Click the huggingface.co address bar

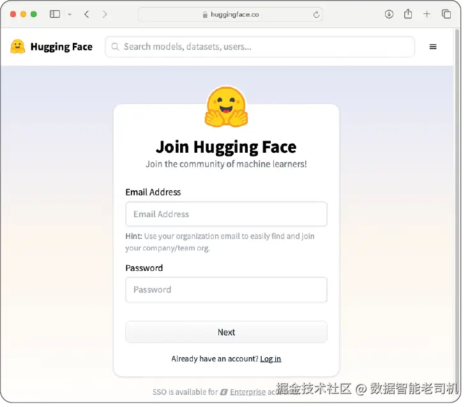click(x=230, y=15)
